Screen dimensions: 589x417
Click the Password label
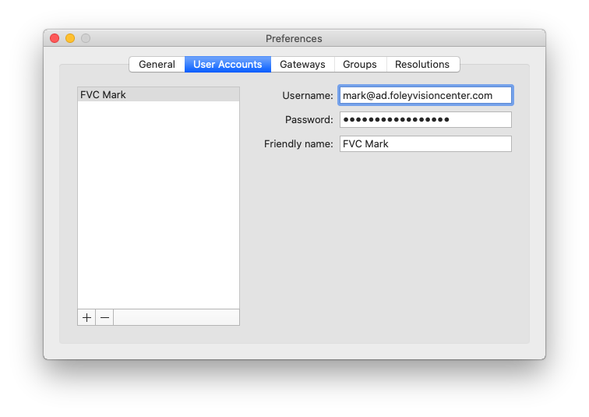tap(309, 119)
